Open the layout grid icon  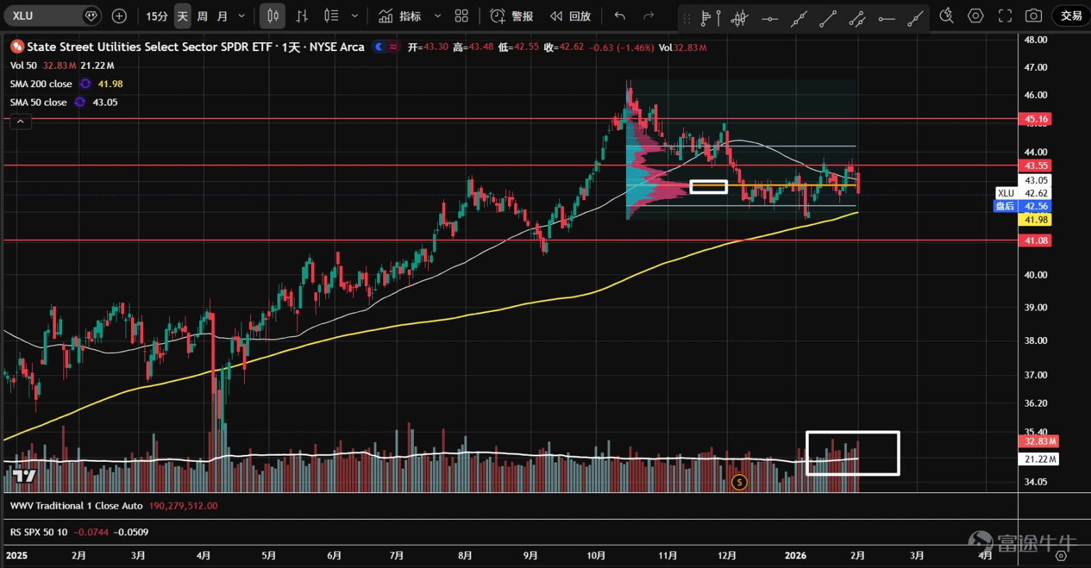point(462,16)
